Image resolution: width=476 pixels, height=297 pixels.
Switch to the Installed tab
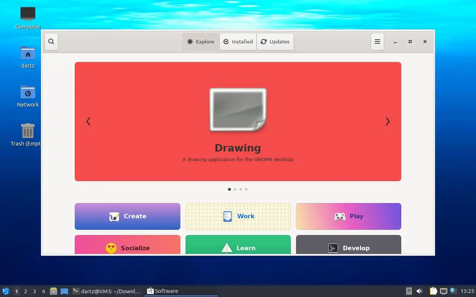tap(238, 42)
